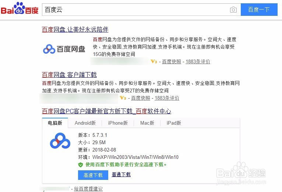Click size text 29.5M
The image size is (282, 192).
coord(99,143)
